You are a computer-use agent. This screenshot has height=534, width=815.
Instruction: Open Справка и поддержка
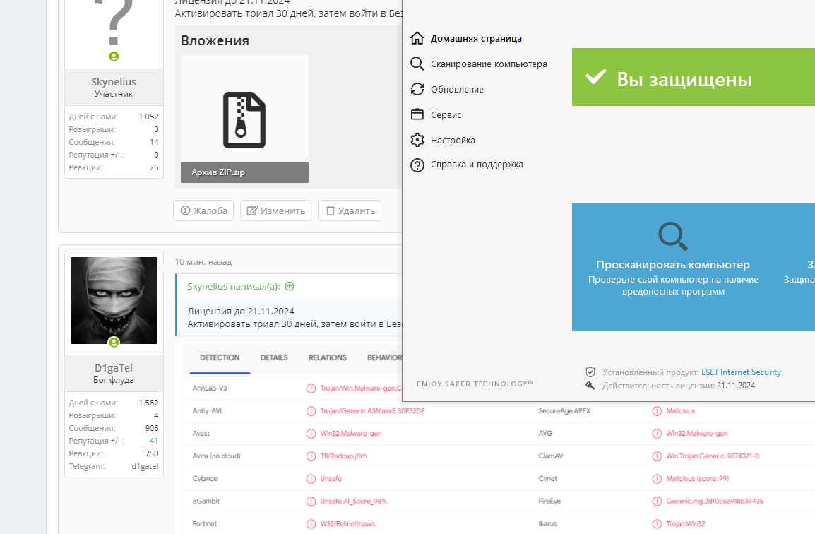[x=477, y=165]
